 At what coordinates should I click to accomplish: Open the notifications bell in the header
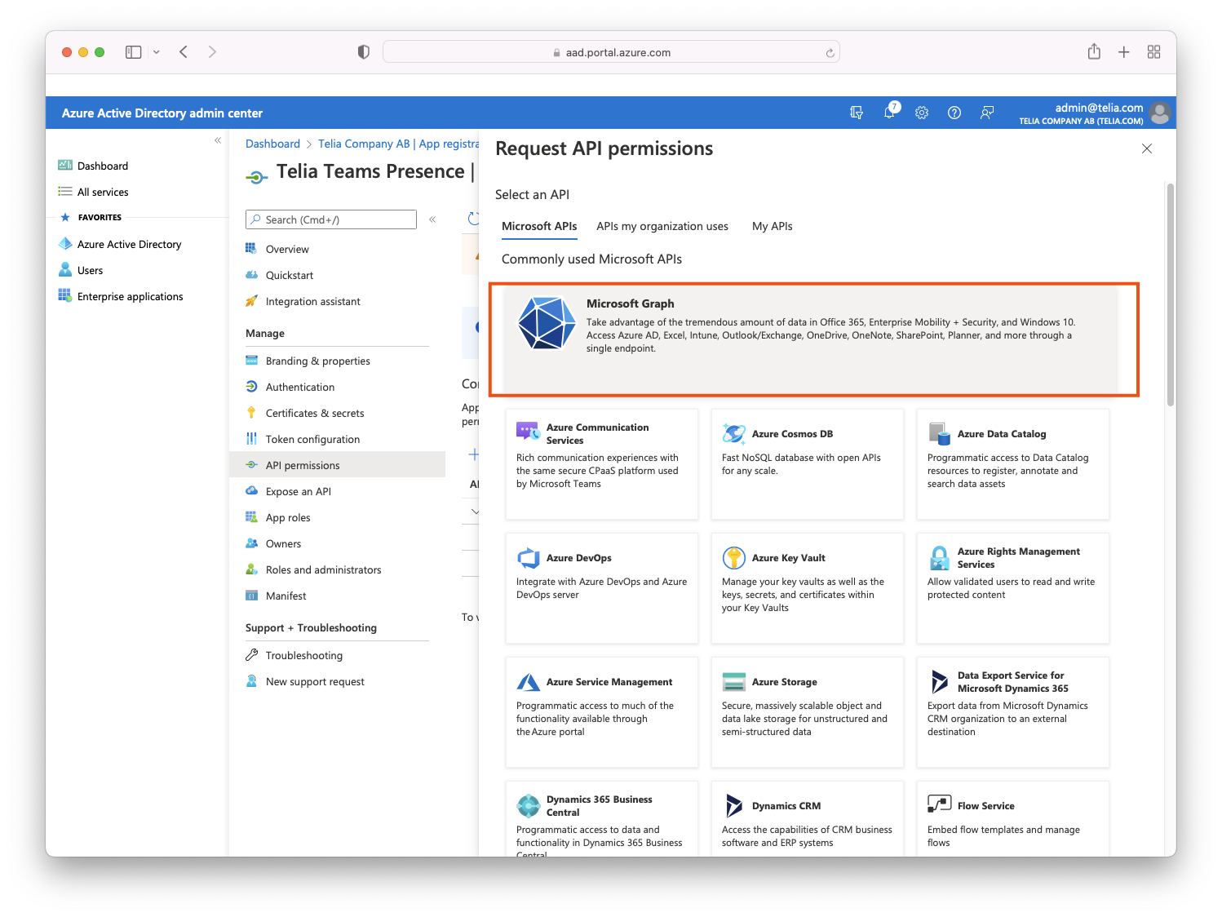click(890, 112)
